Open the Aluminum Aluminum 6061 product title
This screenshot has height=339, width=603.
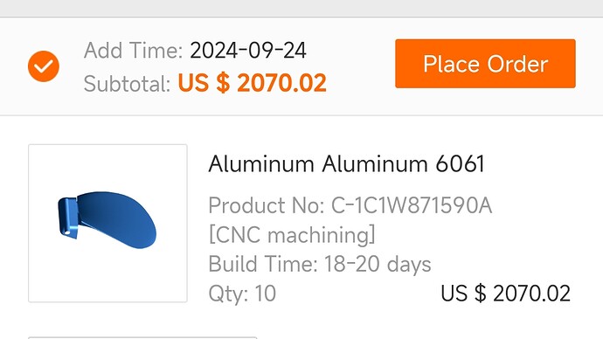coord(346,164)
